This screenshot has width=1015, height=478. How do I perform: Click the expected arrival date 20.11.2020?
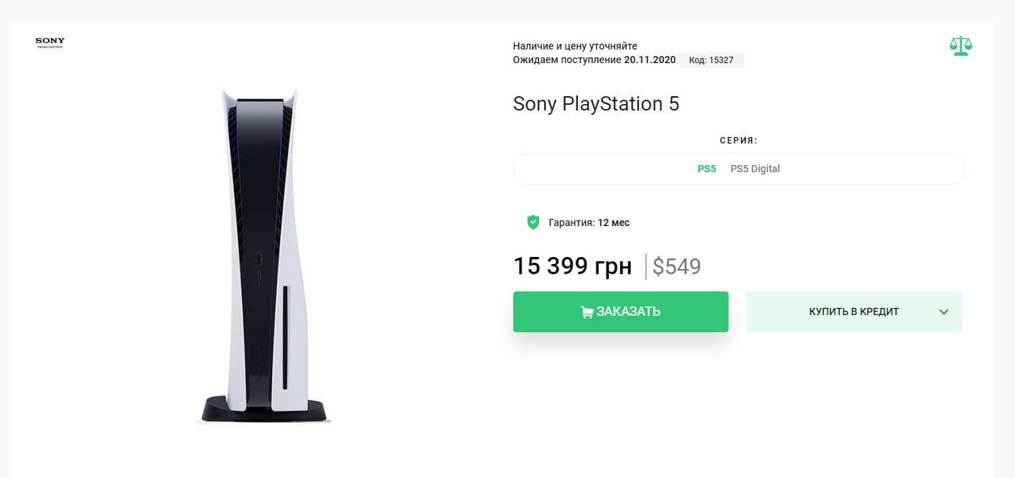click(650, 60)
